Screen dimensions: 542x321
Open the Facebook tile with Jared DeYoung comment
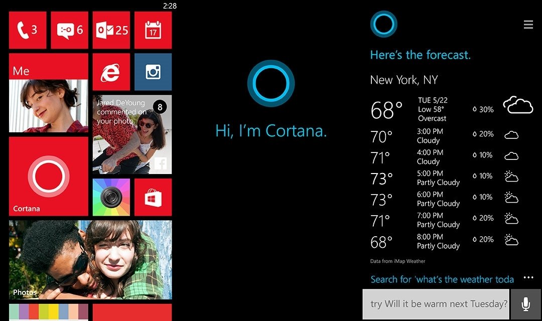click(x=132, y=134)
